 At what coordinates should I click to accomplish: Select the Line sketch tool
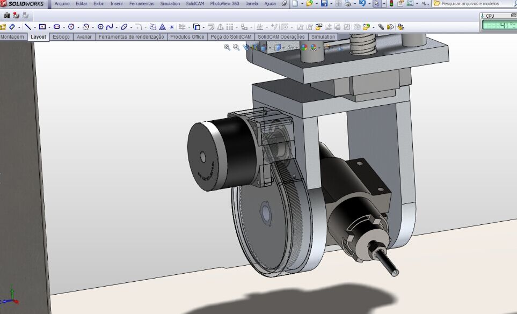click(x=27, y=26)
